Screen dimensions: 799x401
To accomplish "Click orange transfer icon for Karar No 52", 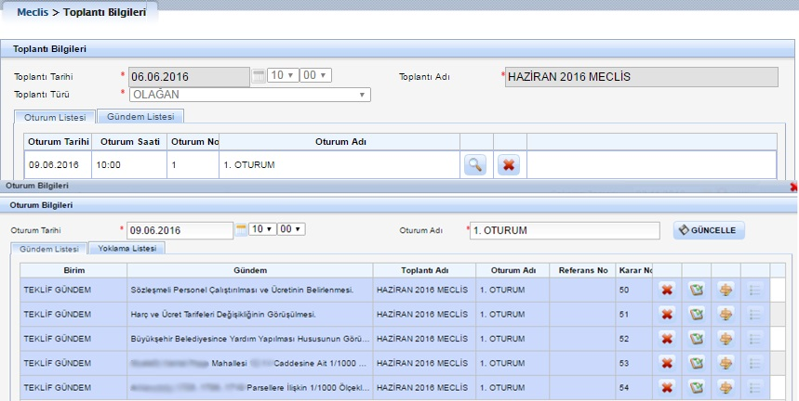I will tap(726, 339).
